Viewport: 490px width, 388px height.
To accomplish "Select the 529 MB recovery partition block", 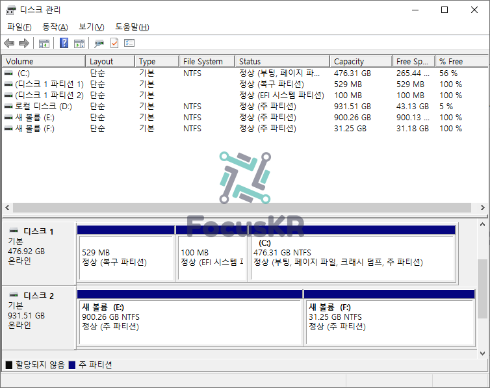I will pos(125,253).
